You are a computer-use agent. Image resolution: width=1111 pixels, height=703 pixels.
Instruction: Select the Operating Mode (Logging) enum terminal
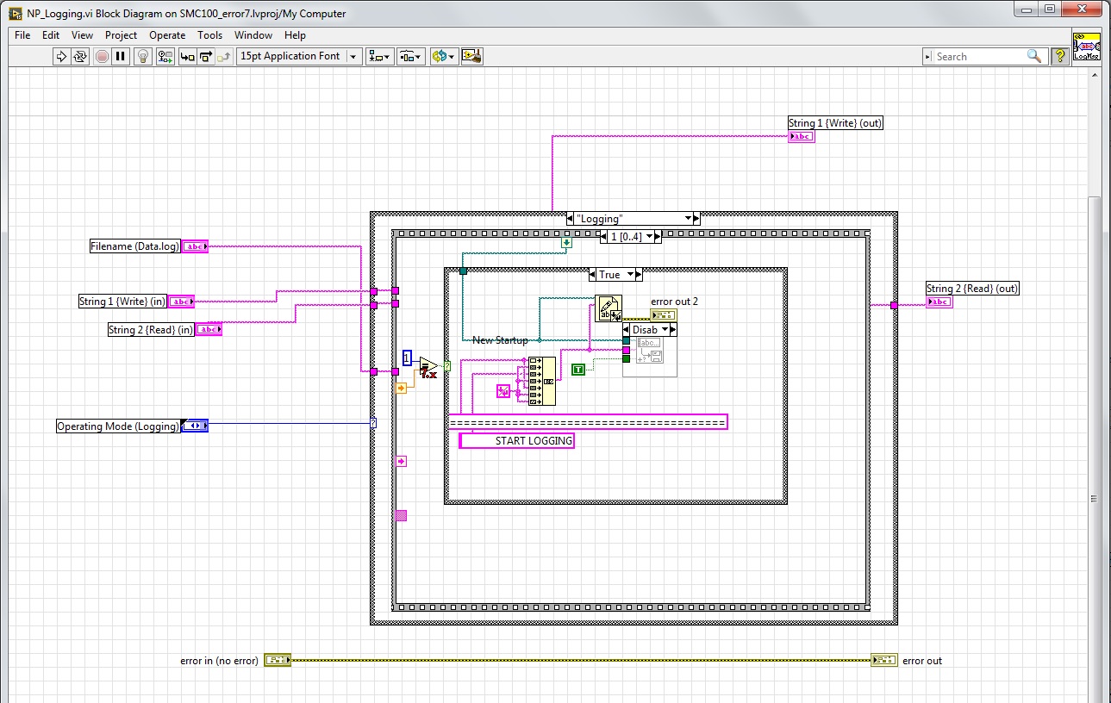point(195,426)
